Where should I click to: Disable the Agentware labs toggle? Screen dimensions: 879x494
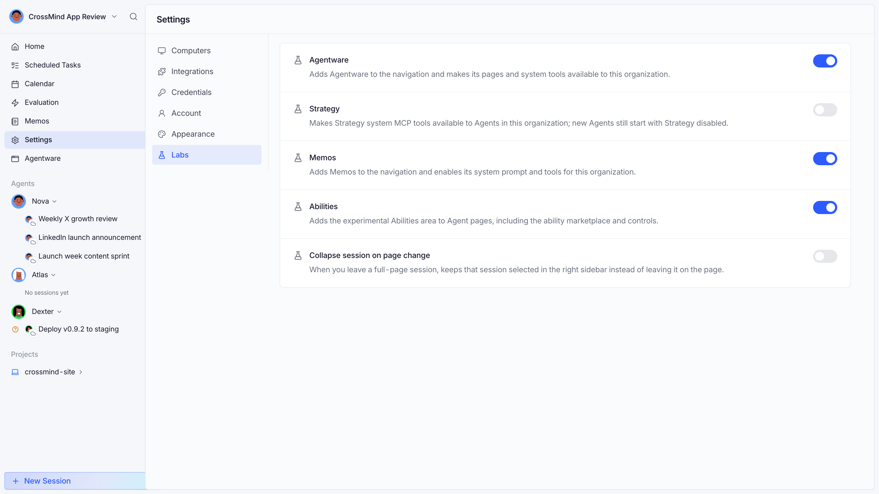pyautogui.click(x=825, y=61)
